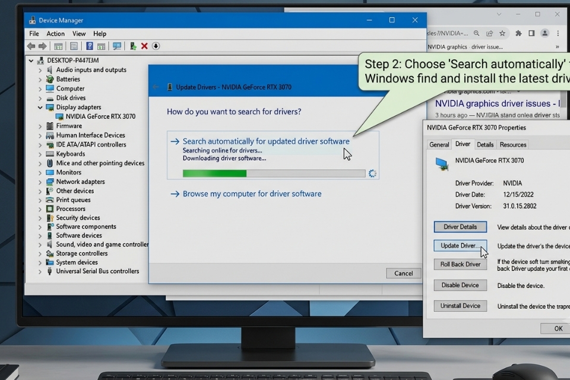Click the browser extensions puzzle icon
Viewport: 570px width, 380px height.
click(518, 33)
